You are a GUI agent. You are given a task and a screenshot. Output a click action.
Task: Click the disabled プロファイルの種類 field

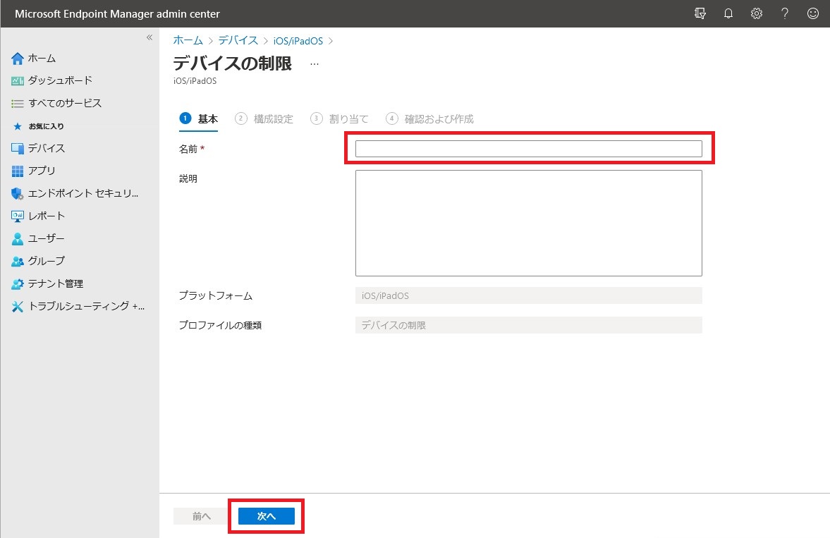pyautogui.click(x=529, y=325)
